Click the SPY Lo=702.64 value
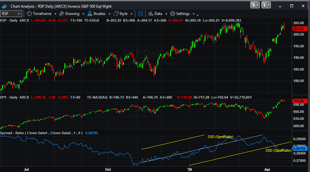This screenshot has height=172, width=310. [x=220, y=97]
